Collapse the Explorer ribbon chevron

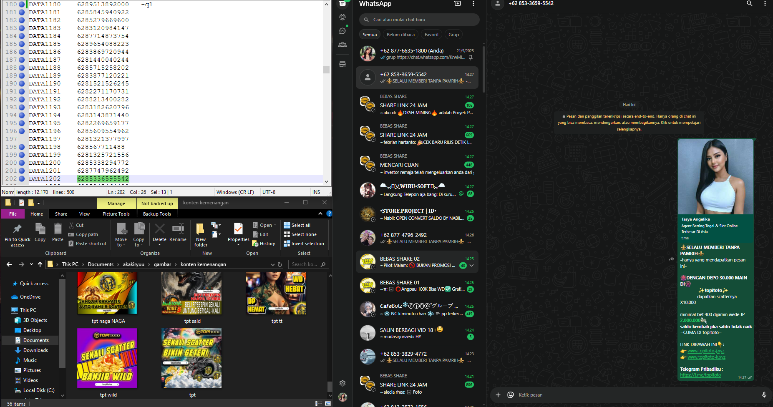tap(320, 214)
